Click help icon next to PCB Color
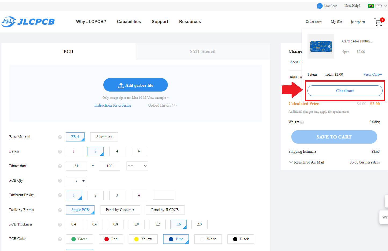The height and width of the screenshot is (251, 388). pyautogui.click(x=60, y=239)
